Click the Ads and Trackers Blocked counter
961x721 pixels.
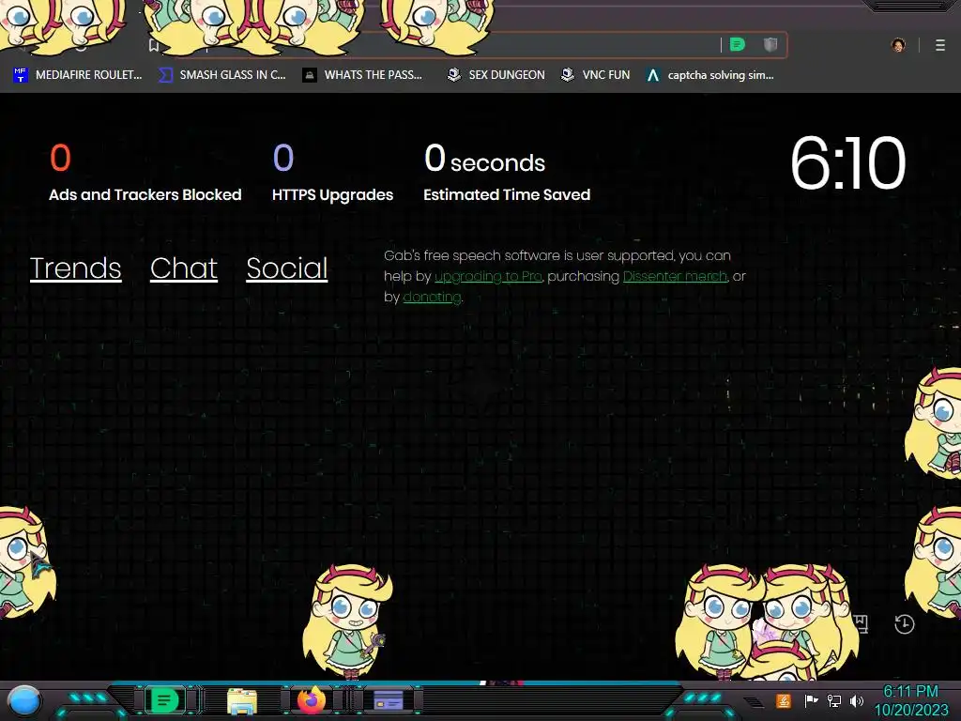coord(145,173)
